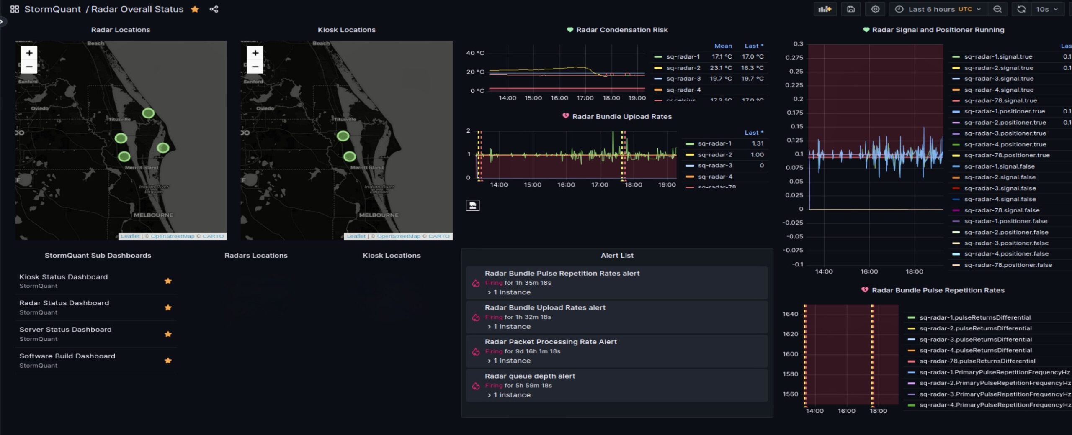
Task: Save the dashboard using the save icon
Action: click(x=850, y=9)
